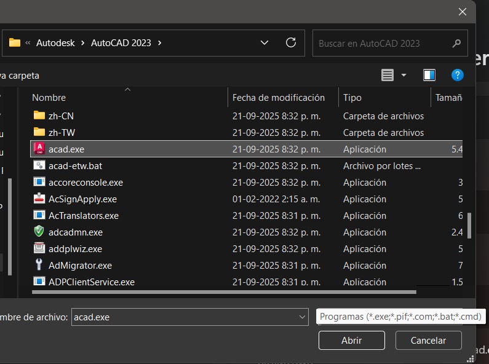Viewport: 489px width, 364px height.
Task: Open the view options dropdown arrow
Action: 404,75
